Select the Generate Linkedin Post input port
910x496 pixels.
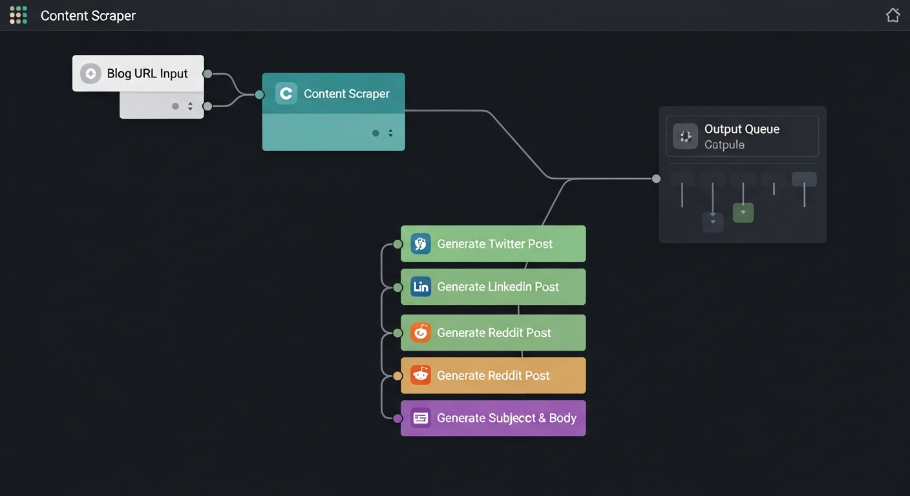(397, 287)
